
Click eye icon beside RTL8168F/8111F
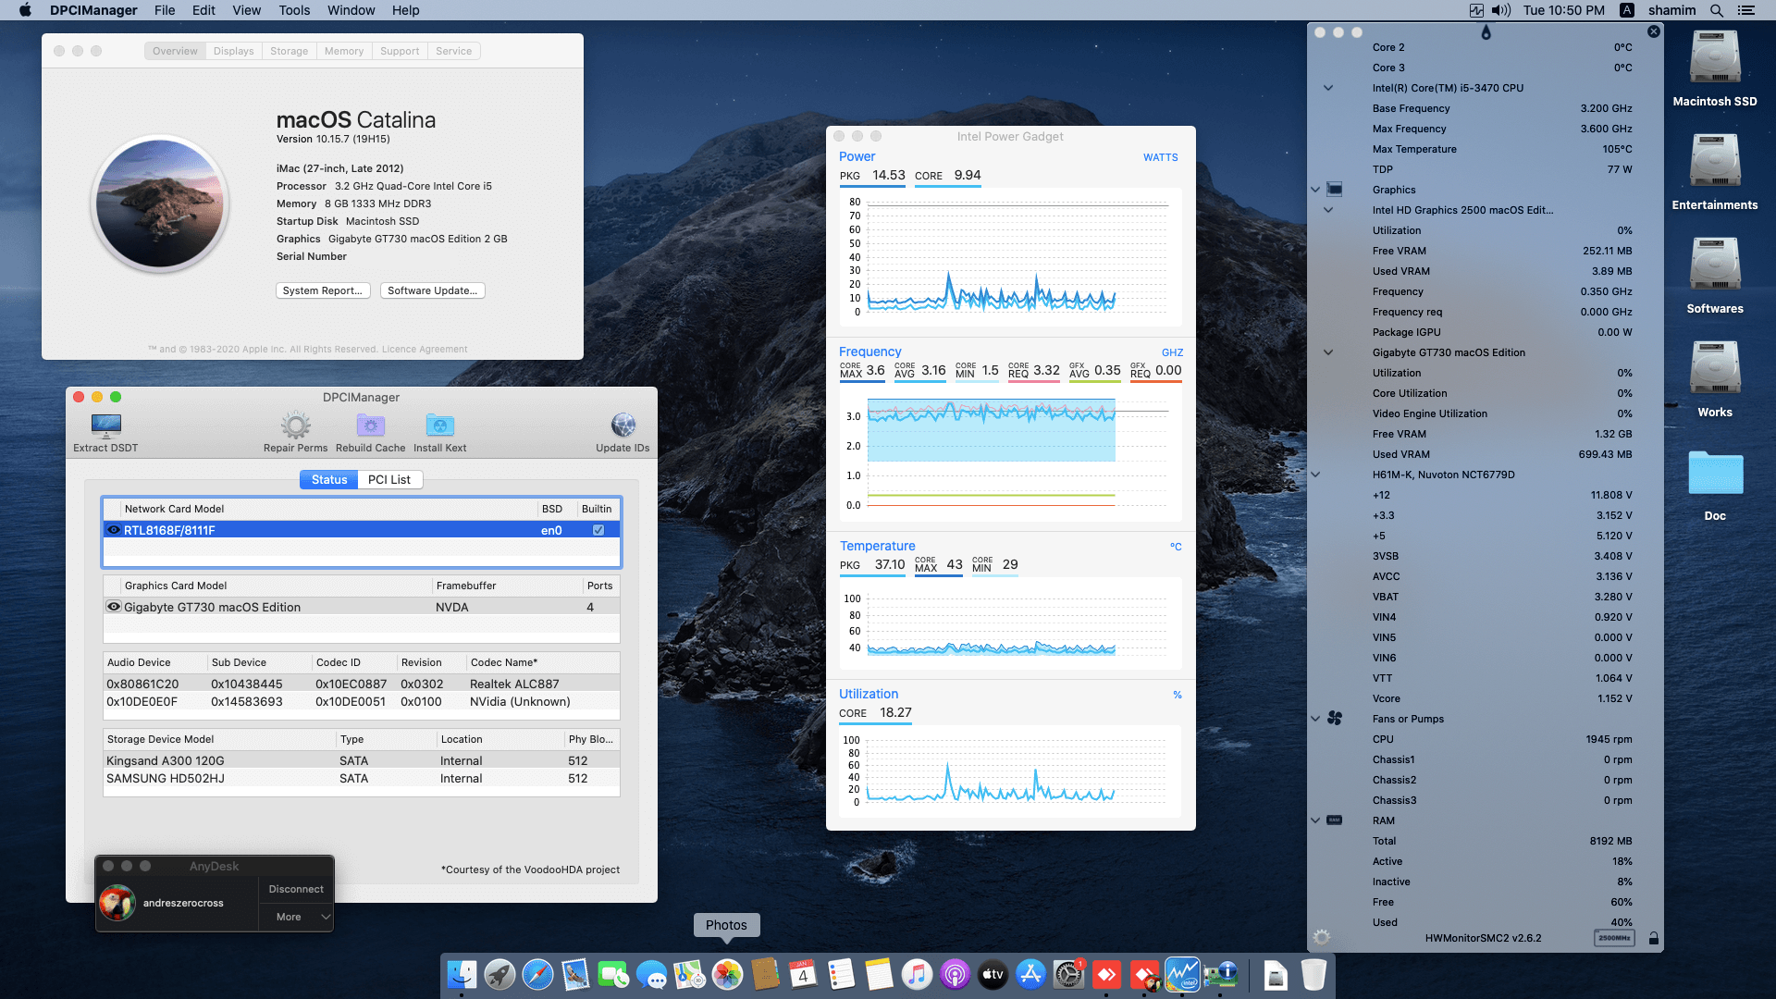pyautogui.click(x=114, y=530)
